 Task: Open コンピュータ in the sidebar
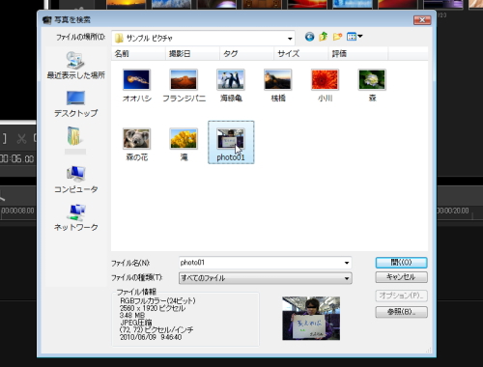click(75, 180)
